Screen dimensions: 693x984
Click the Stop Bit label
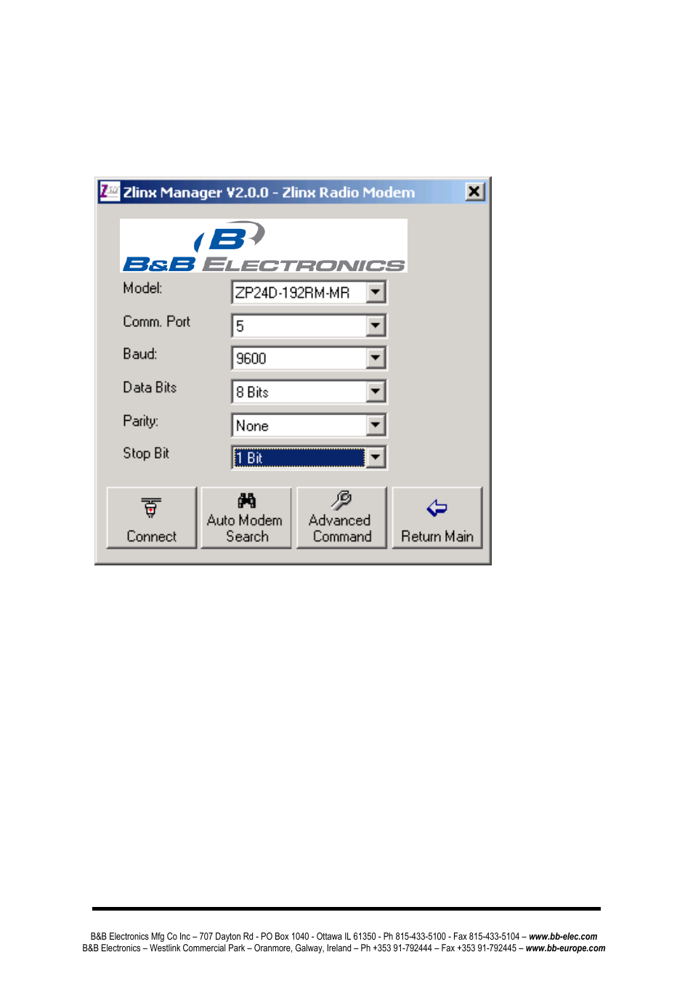coord(146,453)
